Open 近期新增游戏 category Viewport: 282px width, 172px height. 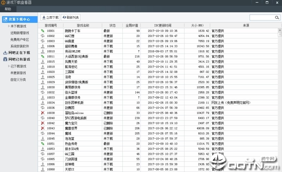(x=20, y=33)
